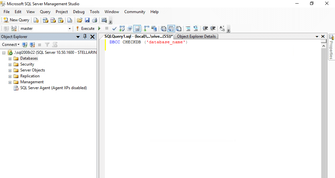The width and height of the screenshot is (335, 178).
Task: Click the Increase Indent icon
Action: [x=213, y=29]
